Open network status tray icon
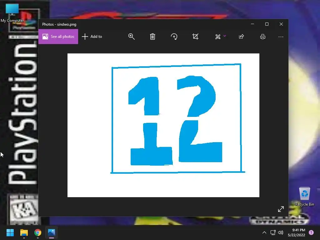The height and width of the screenshot is (240, 320). tap(273, 232)
